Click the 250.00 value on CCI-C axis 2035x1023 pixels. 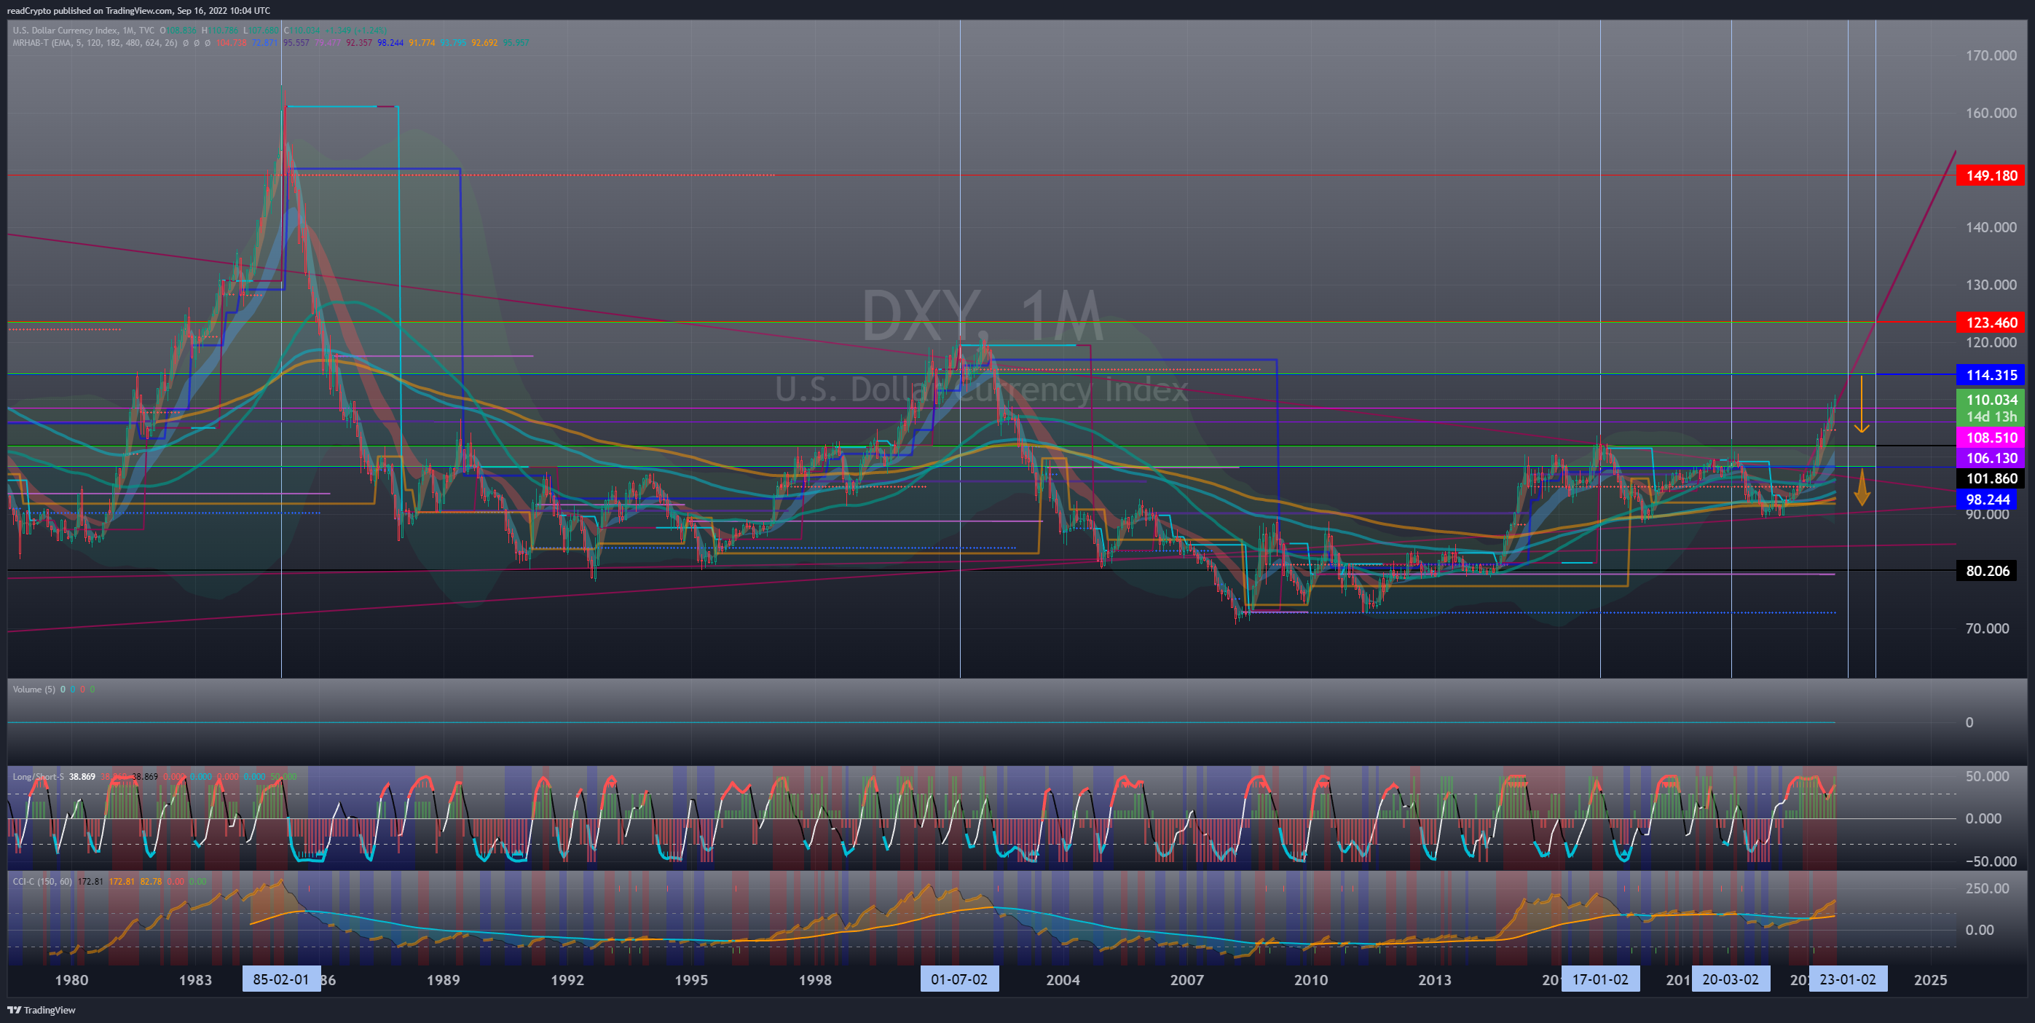pos(1987,889)
